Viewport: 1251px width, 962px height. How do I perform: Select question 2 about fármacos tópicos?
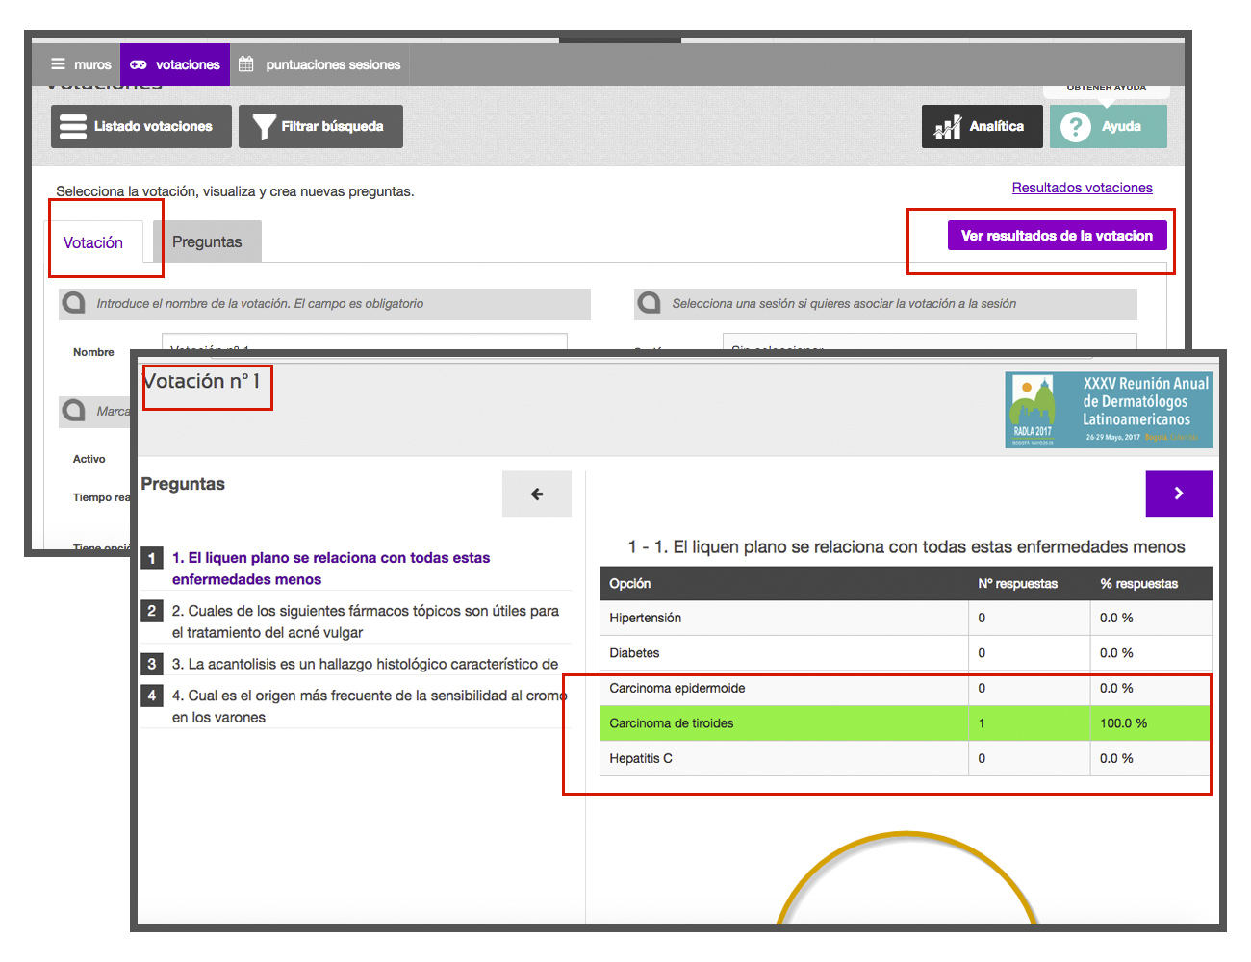pos(366,621)
